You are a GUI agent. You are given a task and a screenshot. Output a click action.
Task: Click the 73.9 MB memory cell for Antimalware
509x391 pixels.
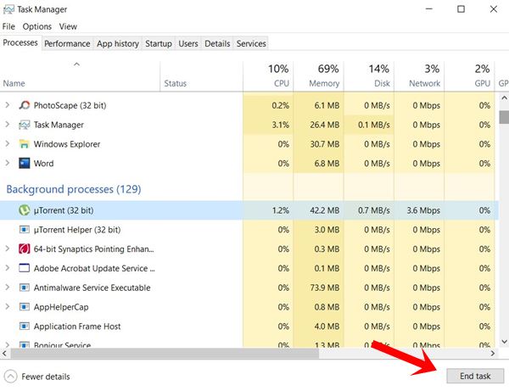[x=324, y=288]
